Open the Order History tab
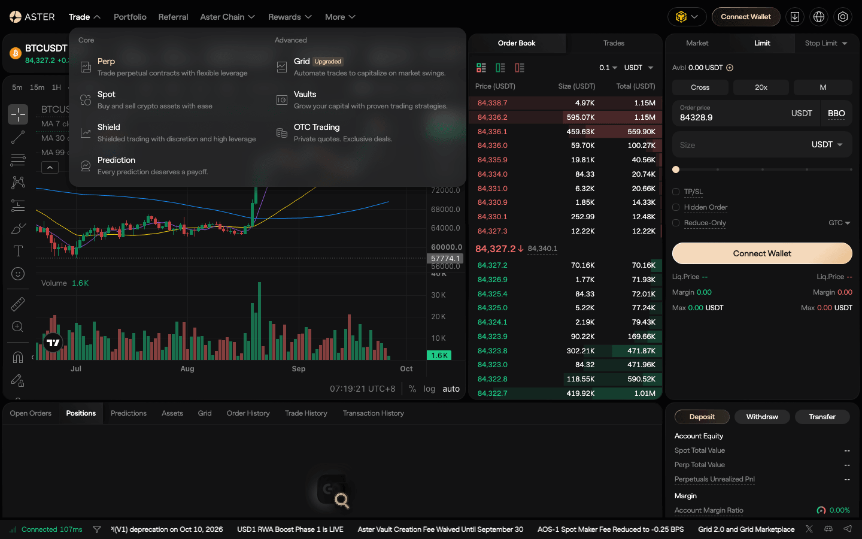The height and width of the screenshot is (539, 862). pos(248,413)
